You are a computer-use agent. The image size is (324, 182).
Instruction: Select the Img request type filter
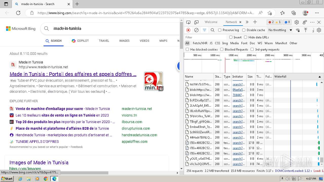coord(225,43)
